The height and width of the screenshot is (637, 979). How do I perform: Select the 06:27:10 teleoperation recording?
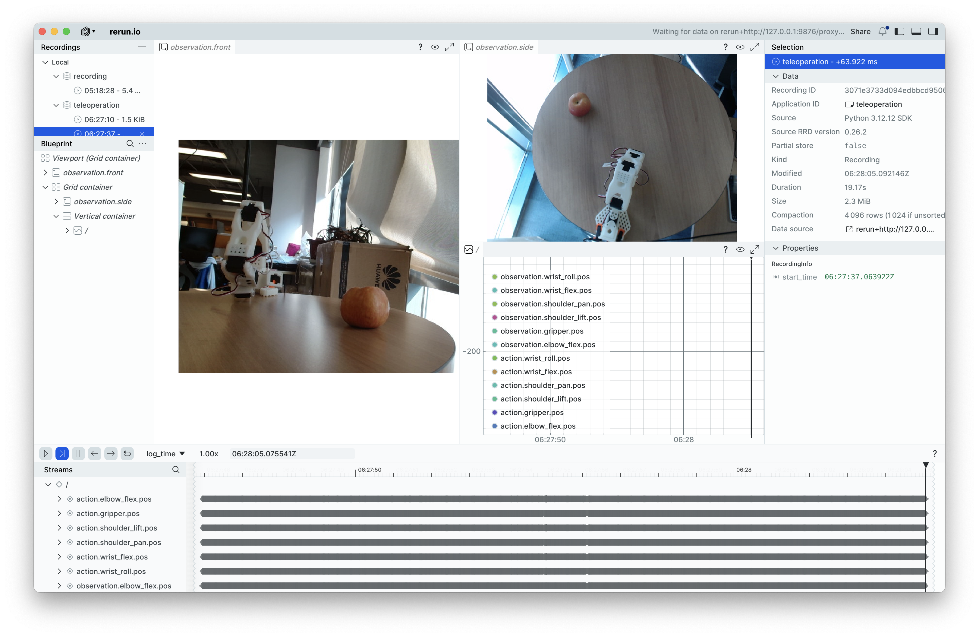point(114,119)
